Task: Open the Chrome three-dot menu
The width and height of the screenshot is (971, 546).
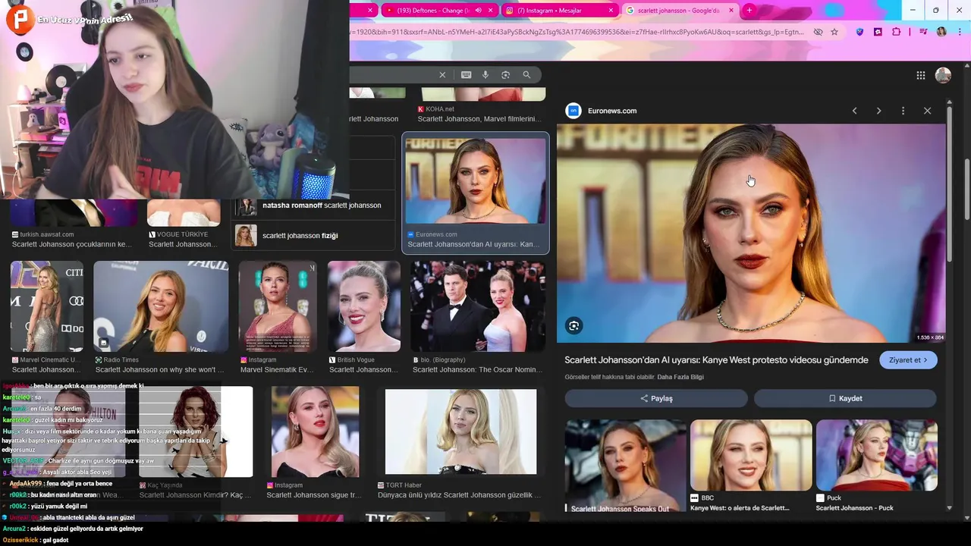Action: click(959, 32)
